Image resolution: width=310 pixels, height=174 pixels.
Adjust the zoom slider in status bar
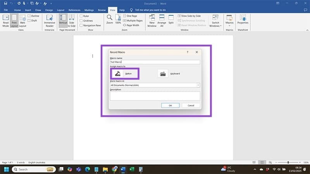288,162
